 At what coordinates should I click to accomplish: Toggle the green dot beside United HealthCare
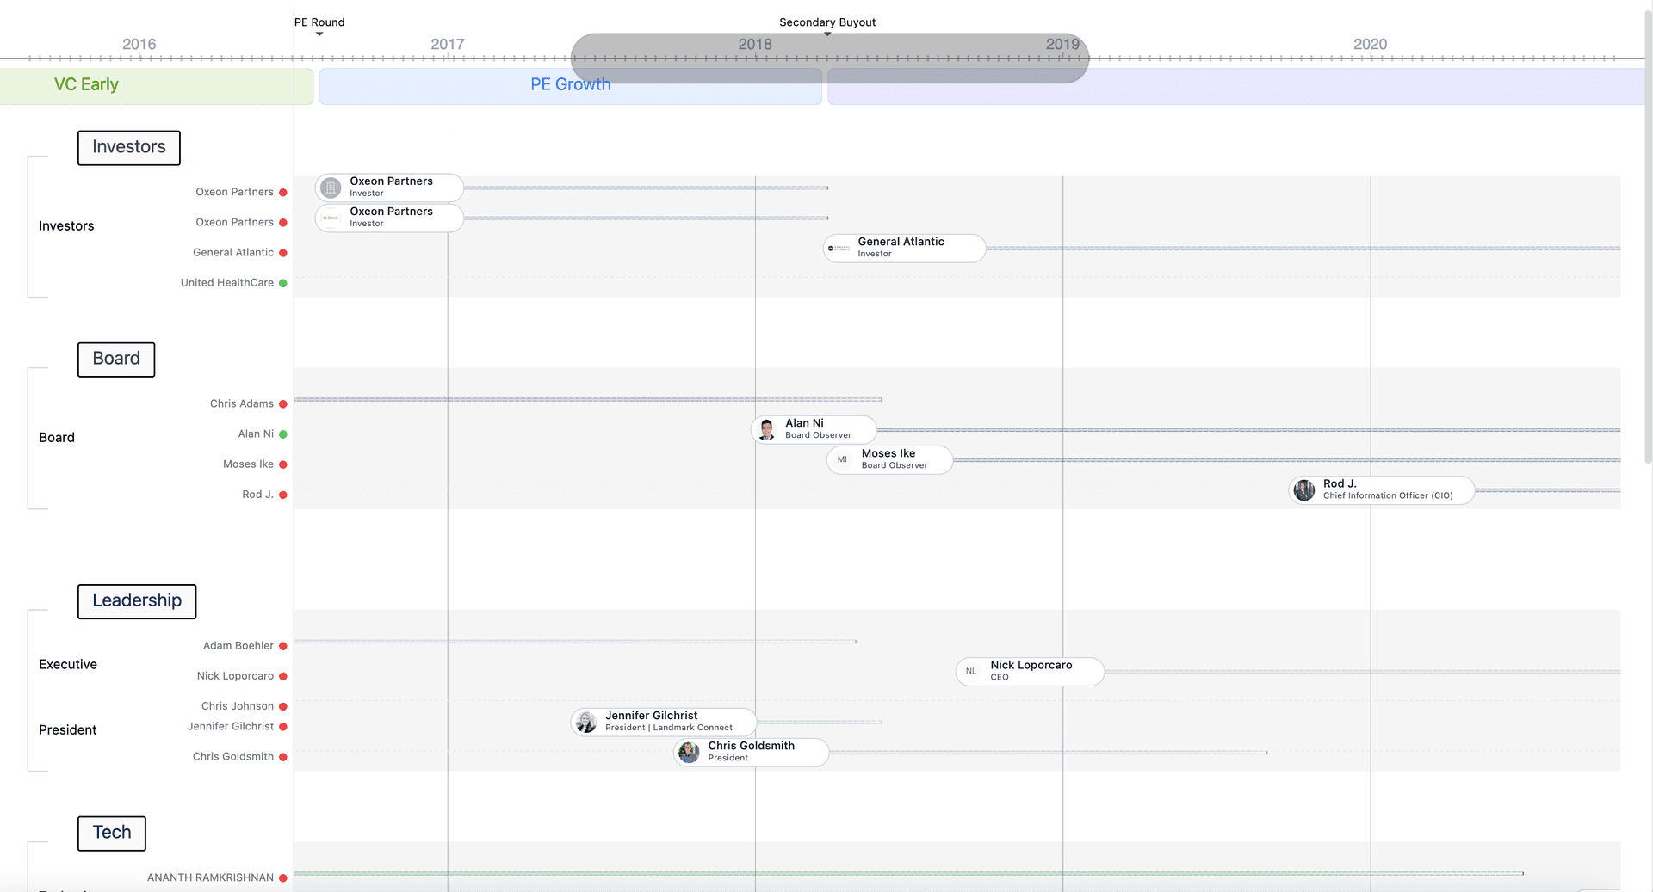pyautogui.click(x=283, y=283)
